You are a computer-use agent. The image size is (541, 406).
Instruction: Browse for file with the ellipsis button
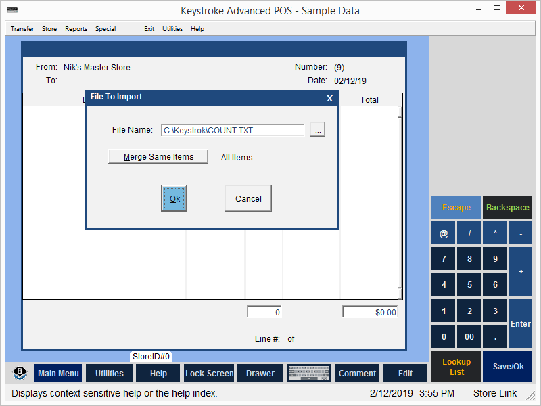(317, 130)
